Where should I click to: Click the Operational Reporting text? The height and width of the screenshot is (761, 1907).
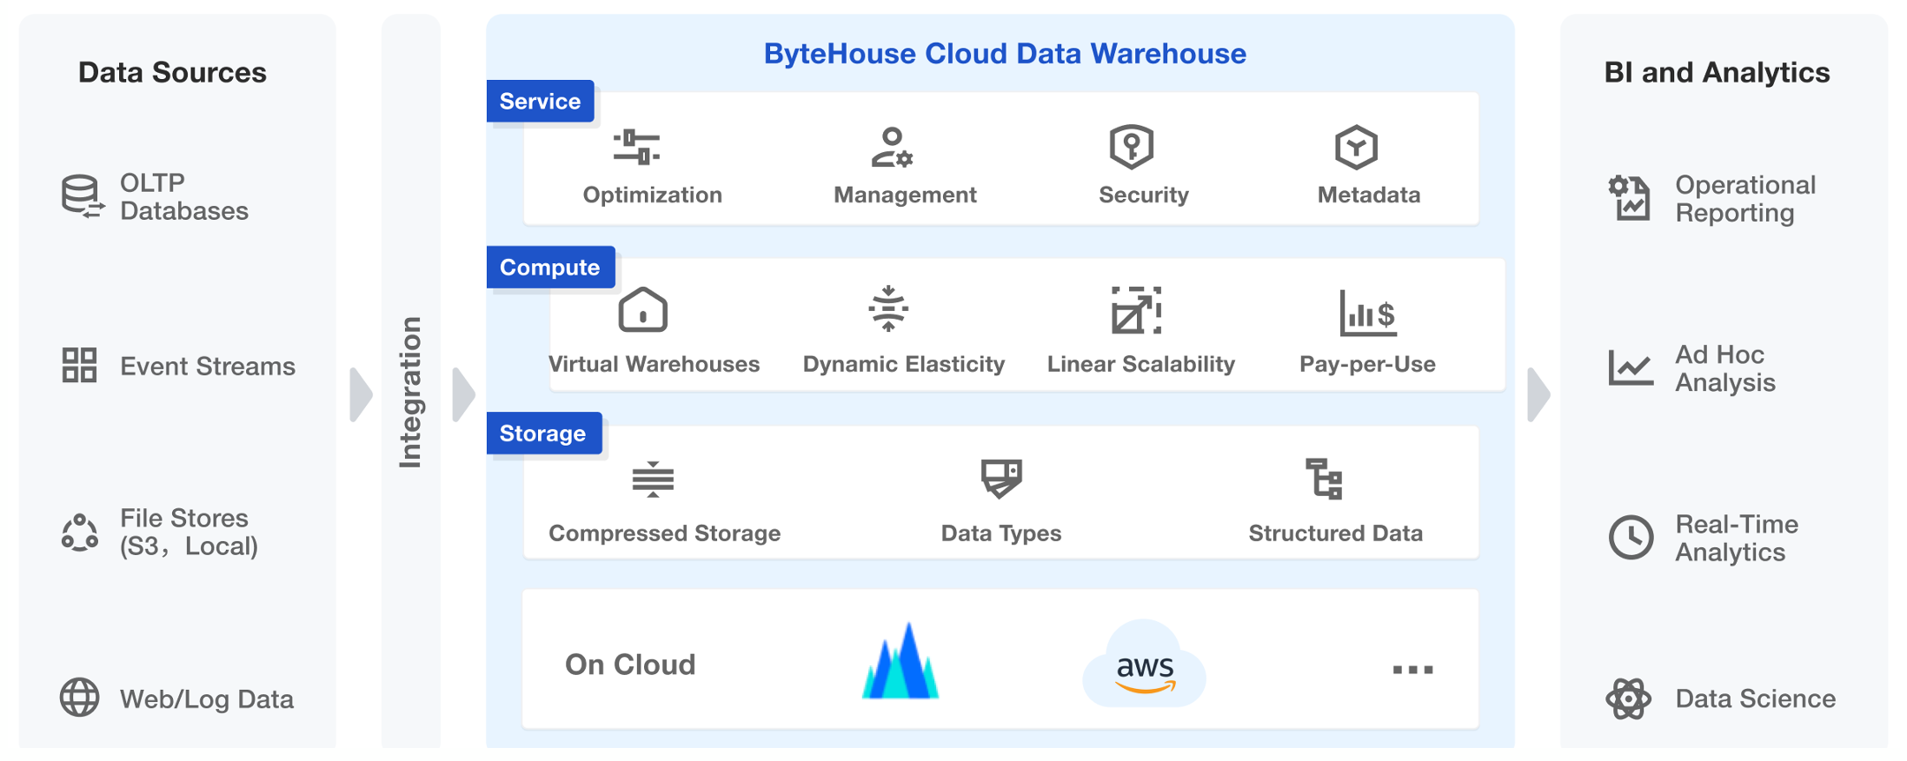[x=1745, y=198]
